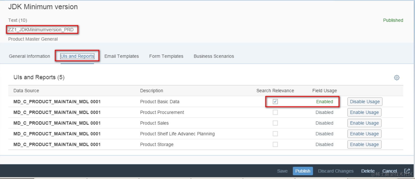Tick Search Relevance checkbox for Product Sales

point(275,123)
